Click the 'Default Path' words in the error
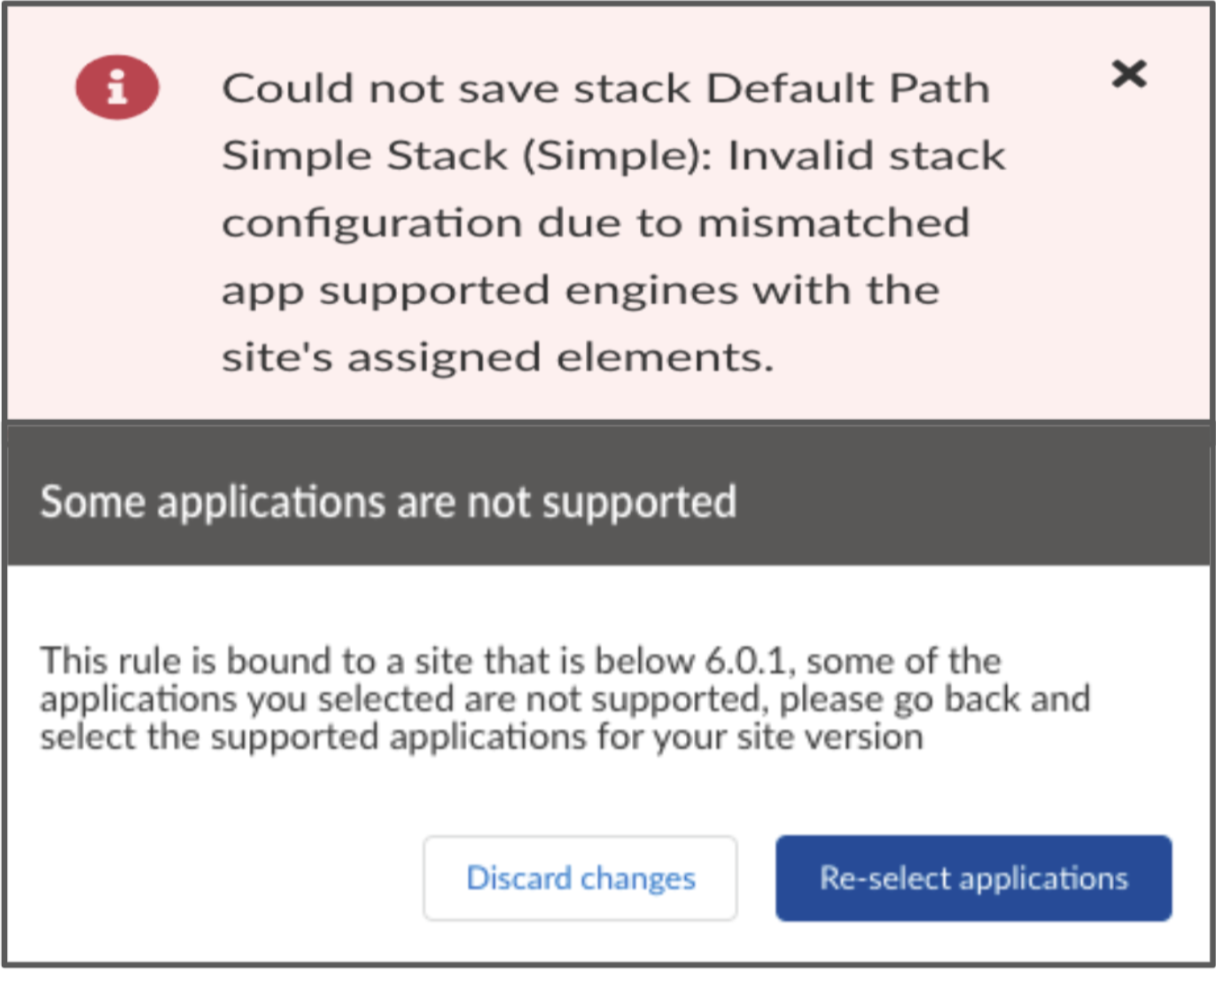 point(847,89)
